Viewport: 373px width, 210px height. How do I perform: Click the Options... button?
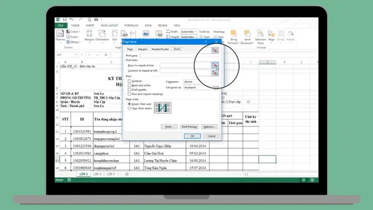pyautogui.click(x=209, y=127)
